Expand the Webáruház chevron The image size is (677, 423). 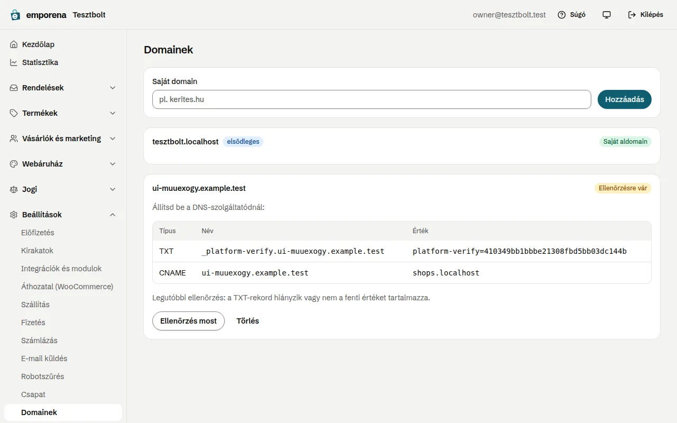coord(113,164)
